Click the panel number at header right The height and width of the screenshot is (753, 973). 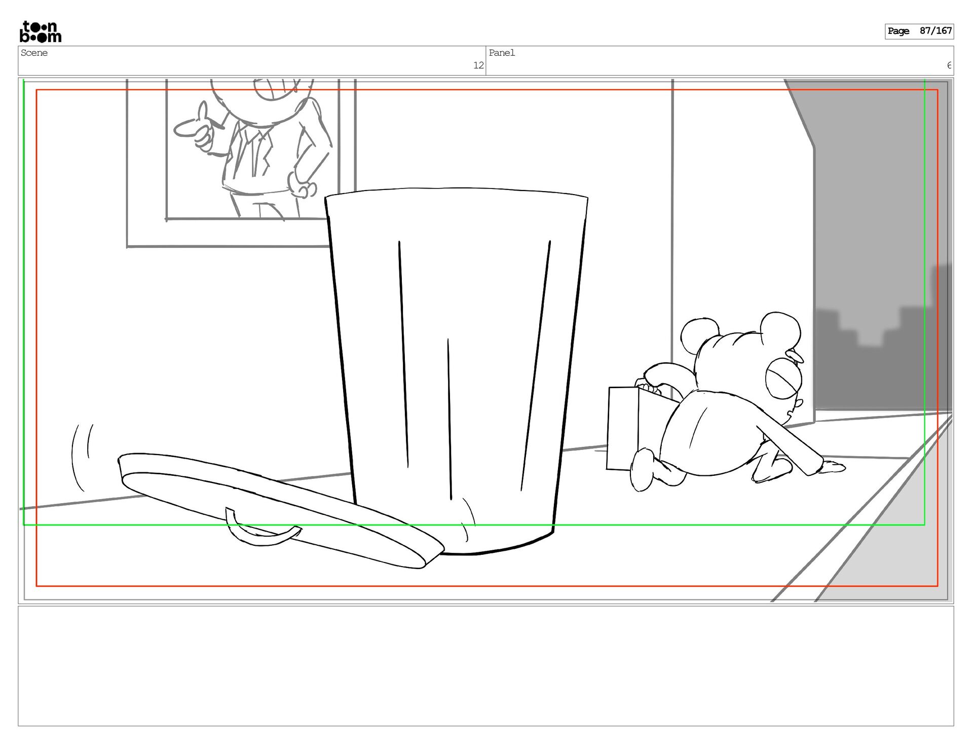coord(949,65)
